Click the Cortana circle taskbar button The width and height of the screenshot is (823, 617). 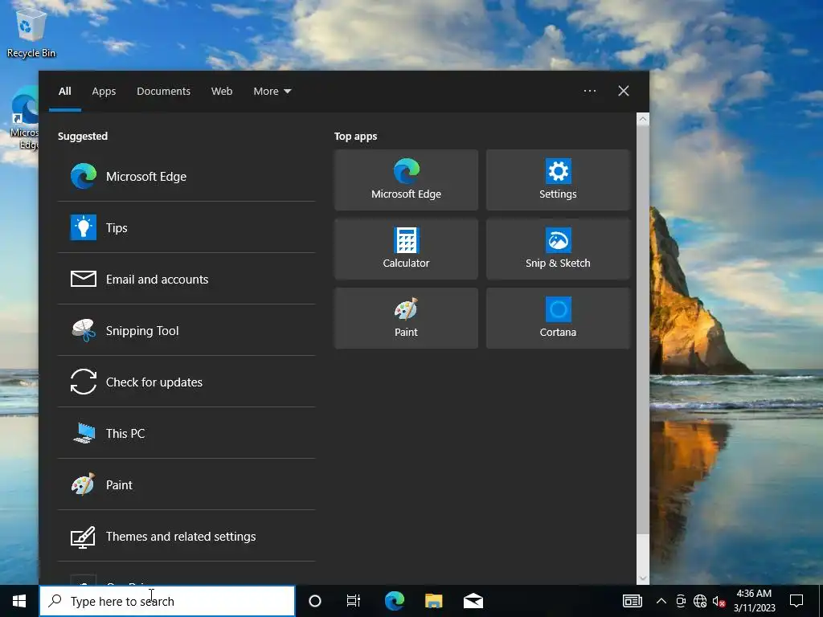click(315, 601)
